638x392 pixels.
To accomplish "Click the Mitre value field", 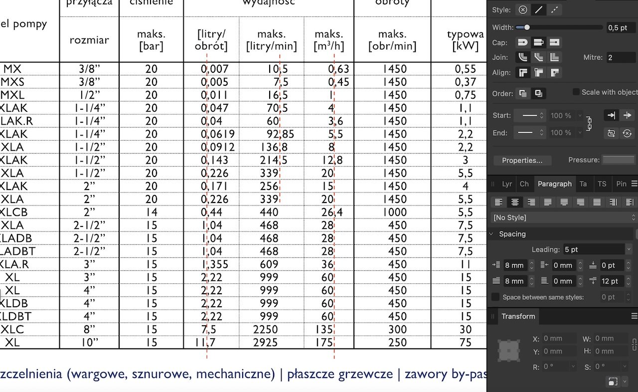I will point(621,57).
